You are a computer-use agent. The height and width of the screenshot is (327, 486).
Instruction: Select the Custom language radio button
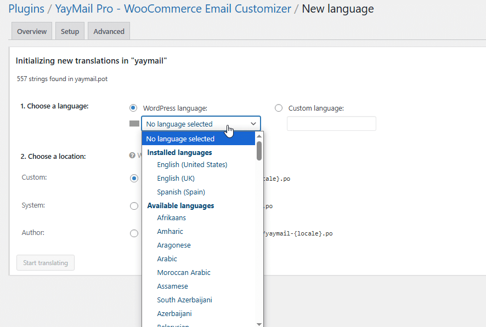click(x=279, y=108)
